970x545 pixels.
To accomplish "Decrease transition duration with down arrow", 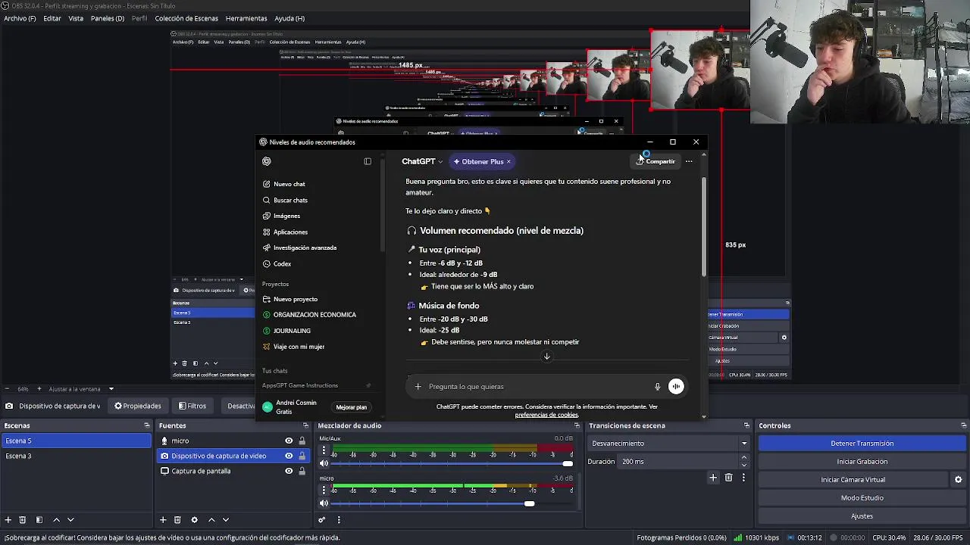I will pos(743,466).
